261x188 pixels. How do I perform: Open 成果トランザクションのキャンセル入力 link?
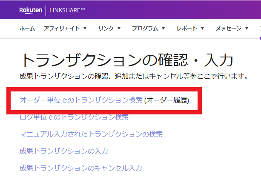81,168
